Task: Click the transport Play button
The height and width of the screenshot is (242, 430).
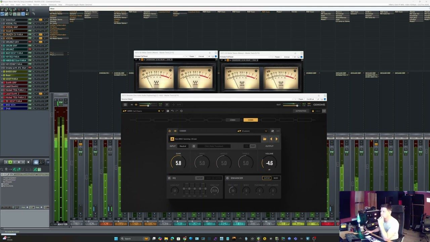Action: click(10, 162)
